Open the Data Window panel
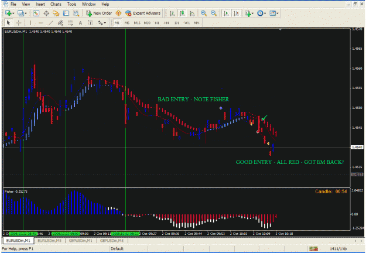Screen dimensions: 366x253 pyautogui.click(x=46, y=13)
